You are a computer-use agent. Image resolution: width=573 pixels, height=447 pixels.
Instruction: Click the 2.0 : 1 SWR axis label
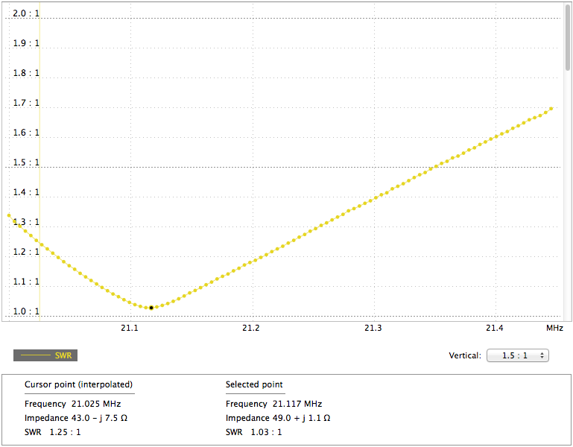click(x=26, y=13)
